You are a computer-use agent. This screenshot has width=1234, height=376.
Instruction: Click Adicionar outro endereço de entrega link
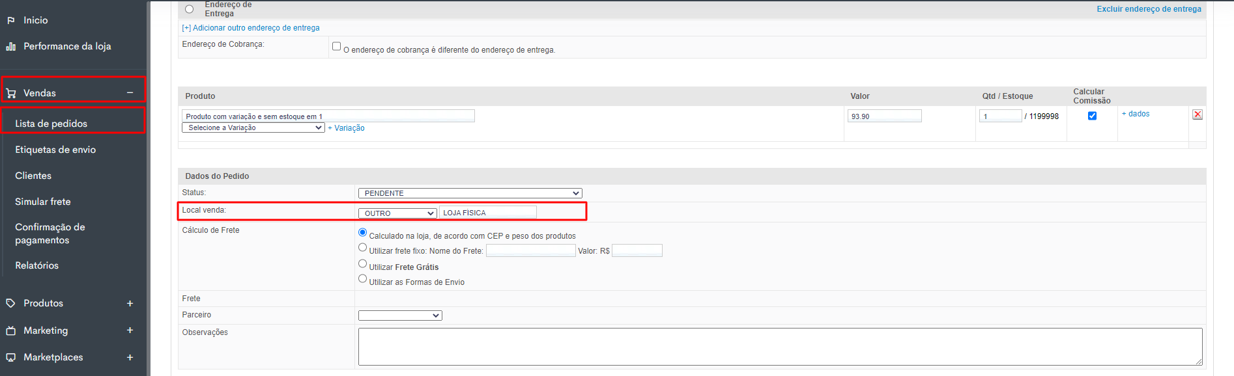251,28
